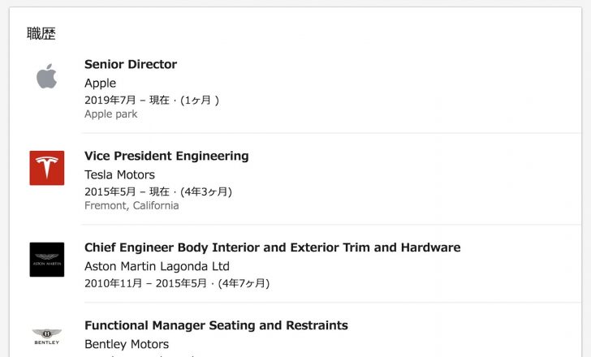Open the Tesla Motors company link
Viewport: 591px width, 357px height.
(119, 174)
